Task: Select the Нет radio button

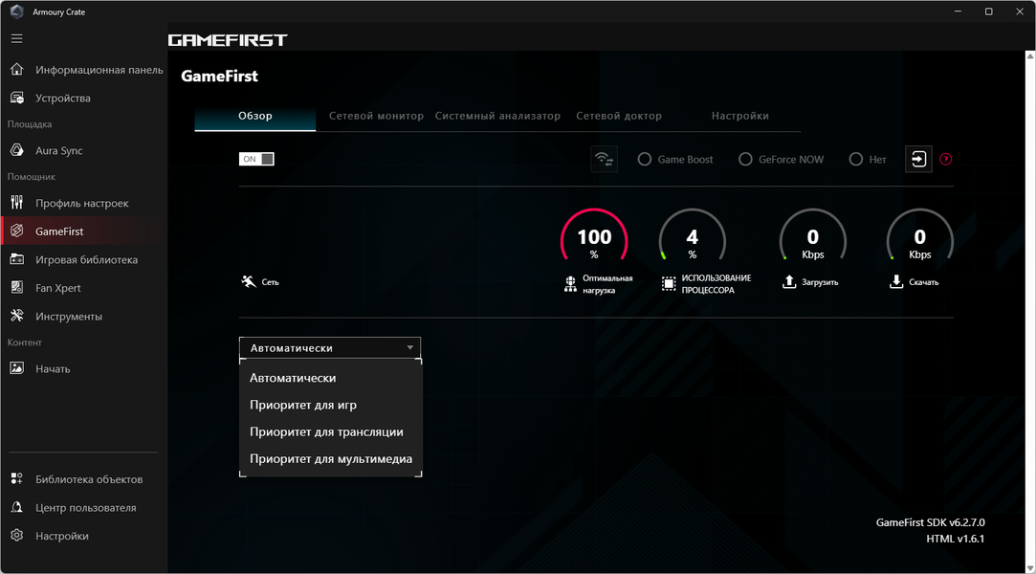Action: click(855, 159)
